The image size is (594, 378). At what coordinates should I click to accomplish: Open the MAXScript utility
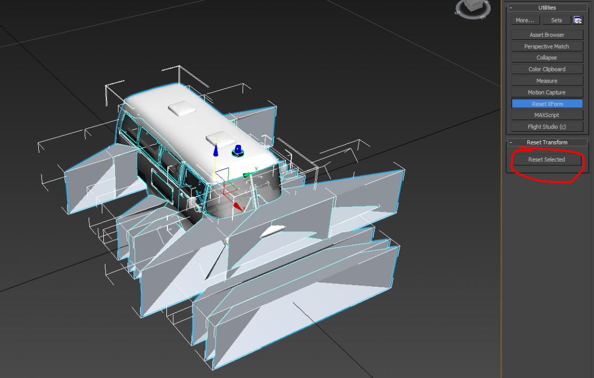tap(547, 115)
